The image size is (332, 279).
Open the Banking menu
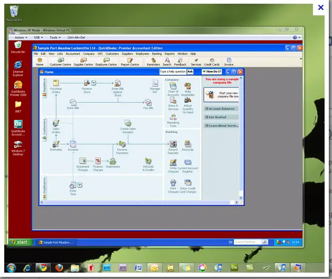coord(157,54)
